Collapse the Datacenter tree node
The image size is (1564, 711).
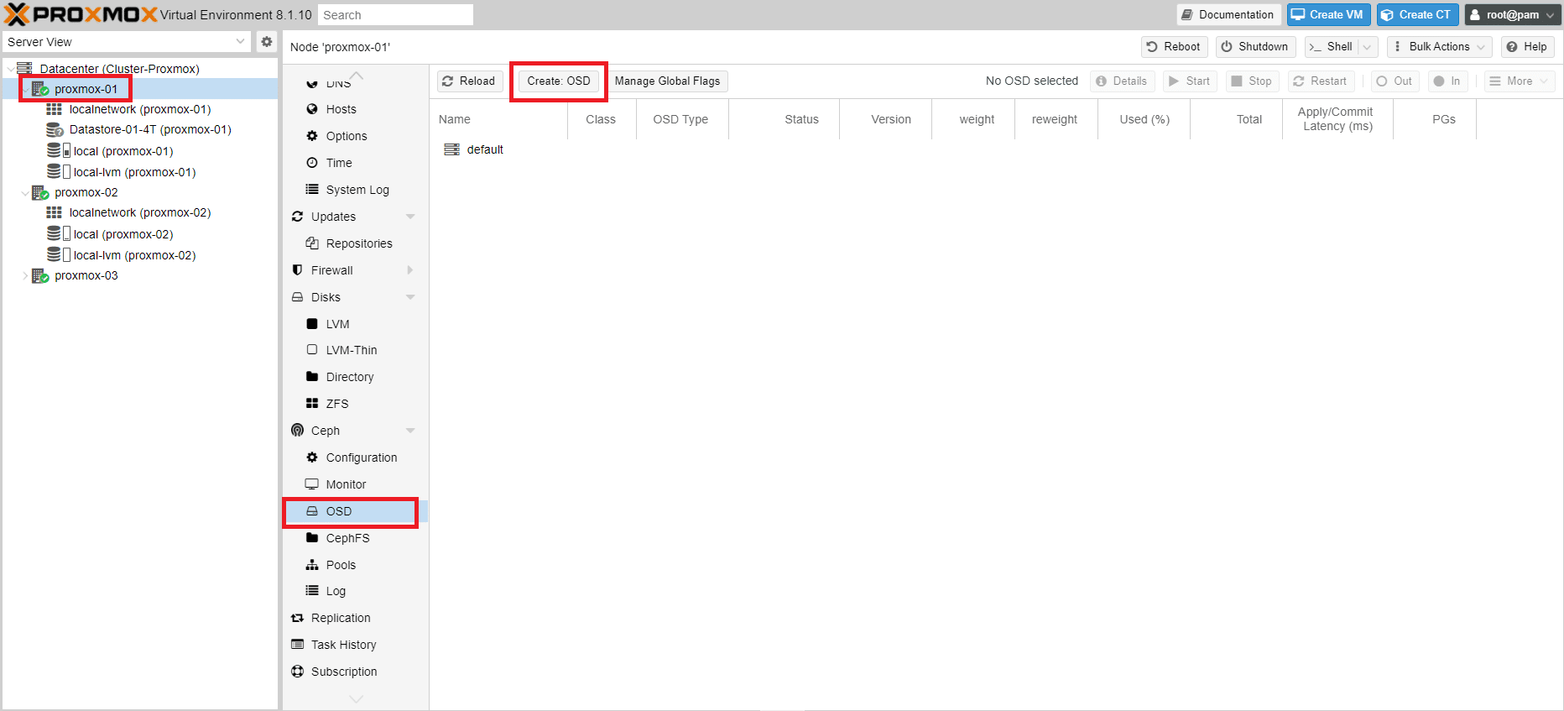10,69
